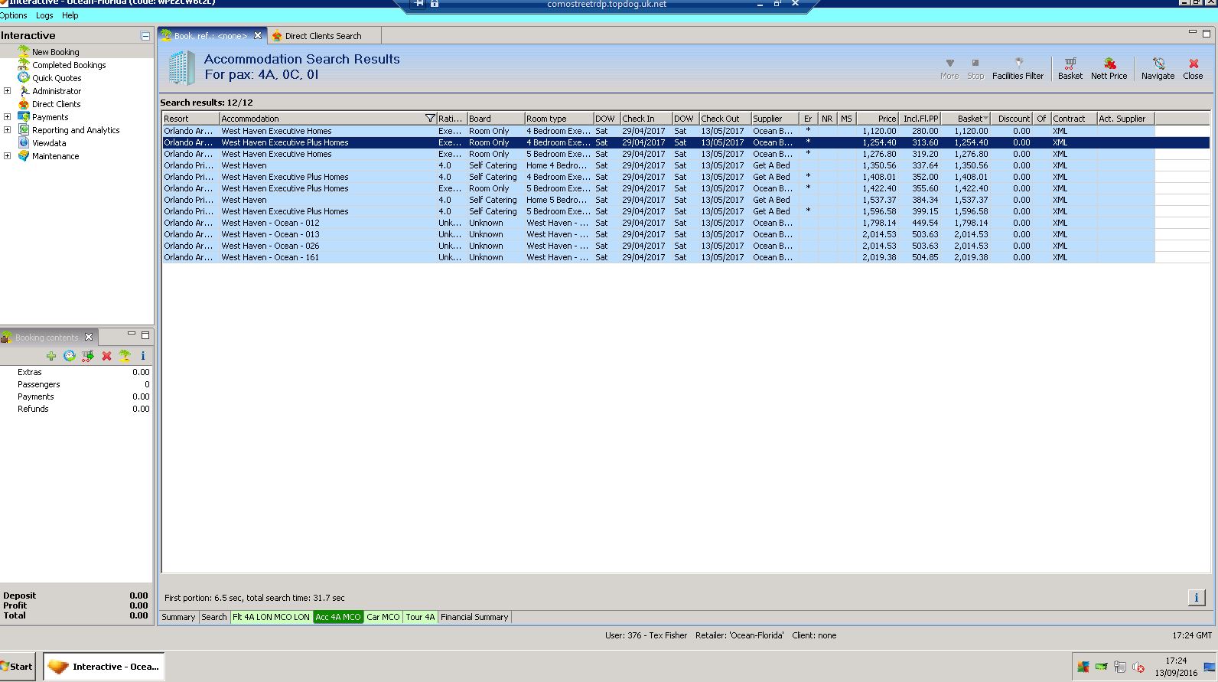The width and height of the screenshot is (1218, 682).
Task: Open the Financial Summary bottom tab
Action: pyautogui.click(x=474, y=617)
